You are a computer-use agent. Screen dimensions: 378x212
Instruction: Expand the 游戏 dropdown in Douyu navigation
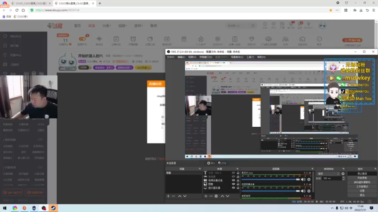pyautogui.click(x=138, y=26)
